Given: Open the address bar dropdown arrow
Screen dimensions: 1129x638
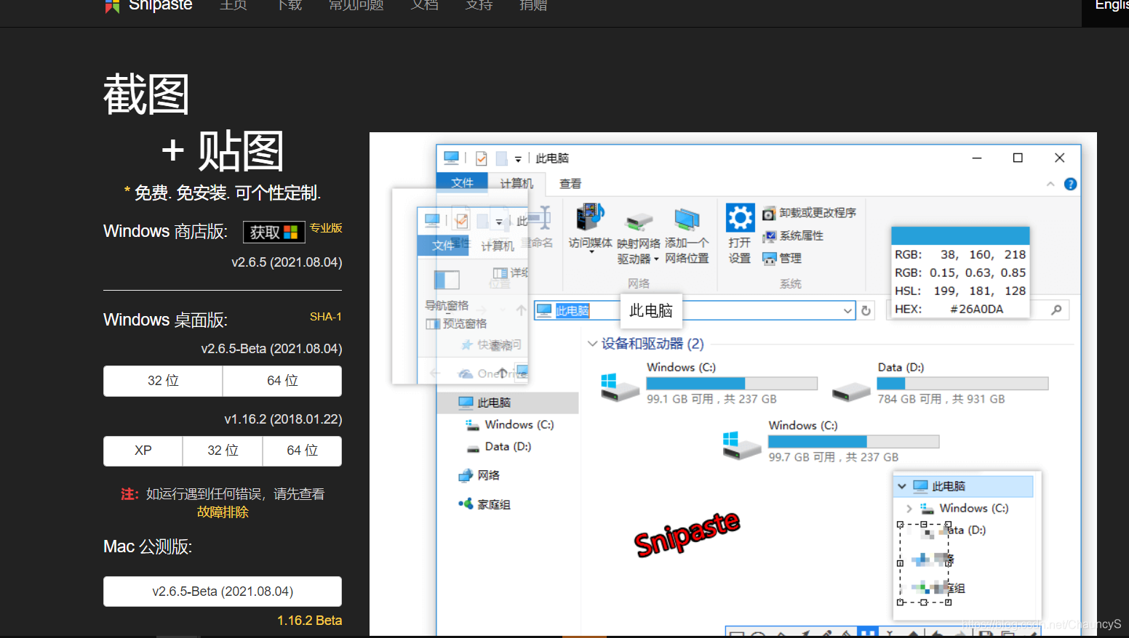Looking at the screenshot, I should point(847,310).
